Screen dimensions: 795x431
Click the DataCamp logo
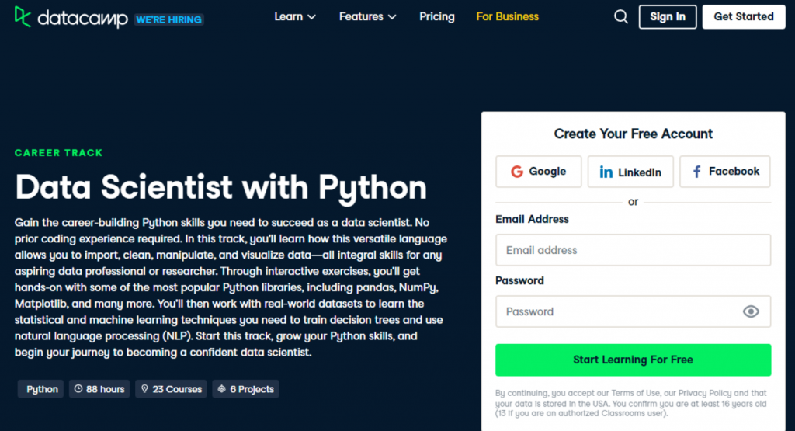pyautogui.click(x=71, y=17)
